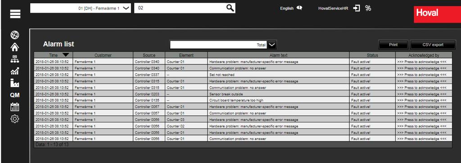Image resolution: width=461 pixels, height=163 pixels.
Task: Open the hierarchy tree icon in sidebar
Action: point(15,59)
